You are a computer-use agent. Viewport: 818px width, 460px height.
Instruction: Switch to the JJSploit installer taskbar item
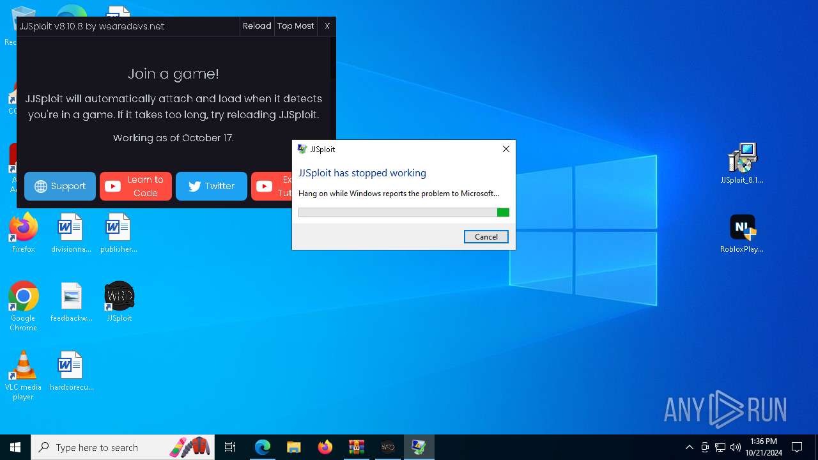pyautogui.click(x=419, y=447)
